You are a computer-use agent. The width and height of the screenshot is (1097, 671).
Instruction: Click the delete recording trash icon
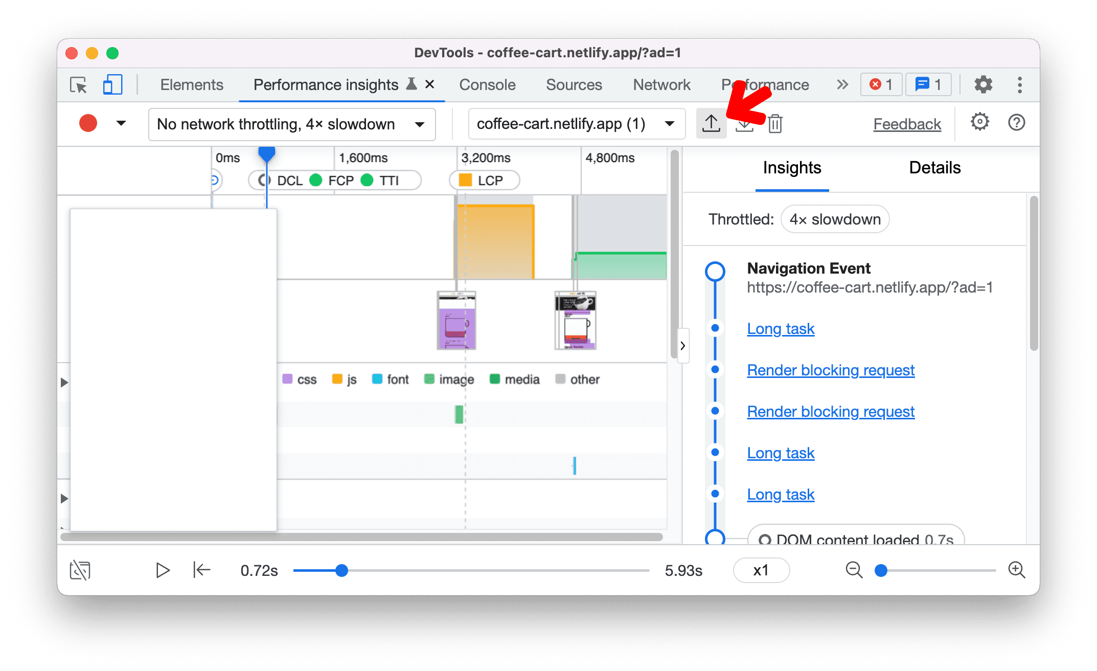(x=775, y=124)
